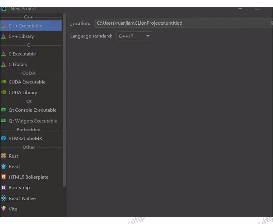This screenshot has width=273, height=224.
Task: Click the CUDA Executable NVIDIA icon
Action: pos(3,82)
